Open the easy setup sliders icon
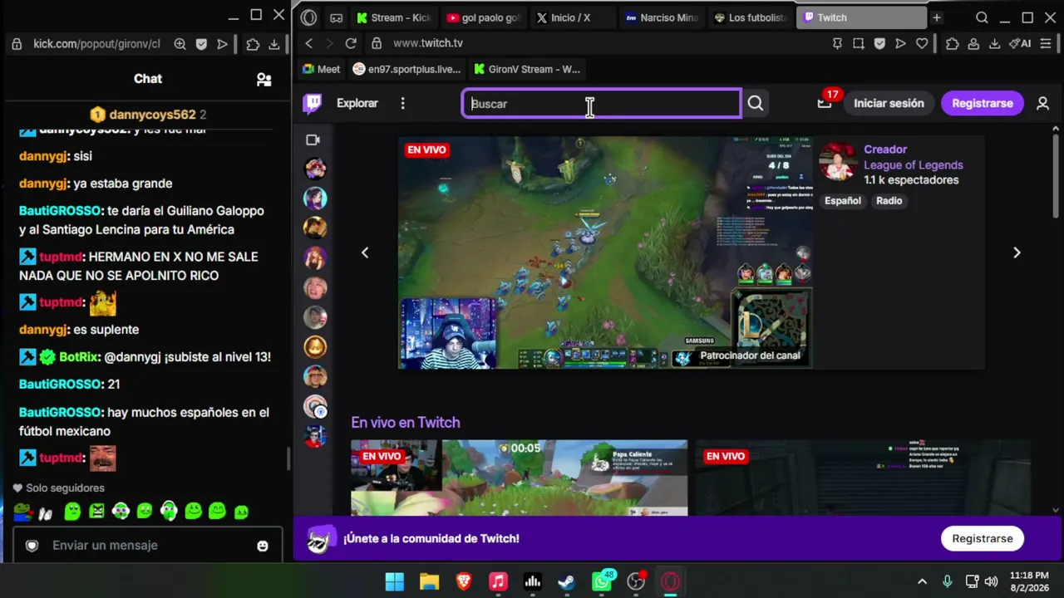 click(x=1046, y=43)
